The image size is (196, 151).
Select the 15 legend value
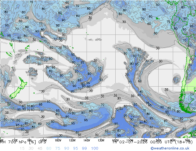(22, 149)
